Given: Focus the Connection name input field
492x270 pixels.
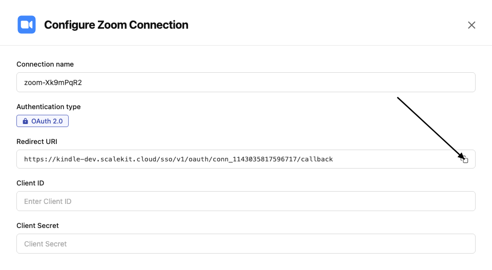Looking at the screenshot, I should tap(245, 82).
